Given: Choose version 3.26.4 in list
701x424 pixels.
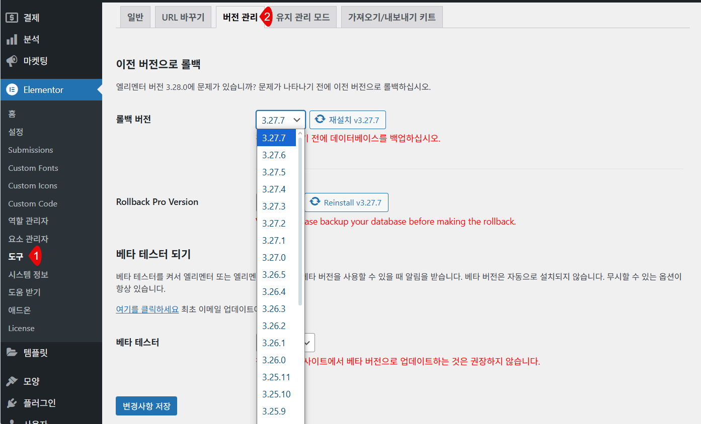Looking at the screenshot, I should [x=276, y=291].
